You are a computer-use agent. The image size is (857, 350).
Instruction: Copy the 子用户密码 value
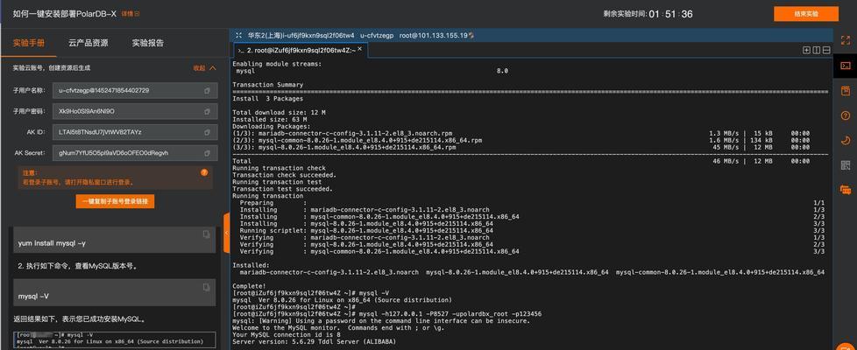point(207,111)
